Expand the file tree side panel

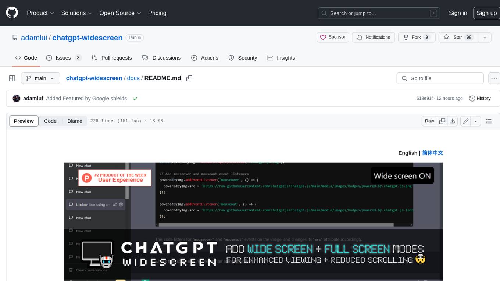12,78
